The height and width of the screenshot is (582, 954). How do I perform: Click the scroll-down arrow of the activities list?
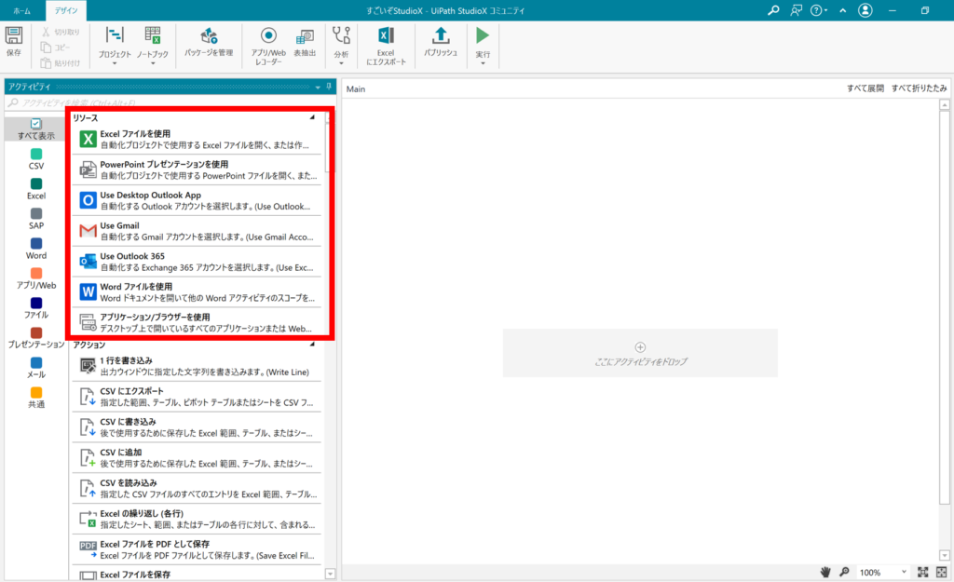tap(331, 574)
